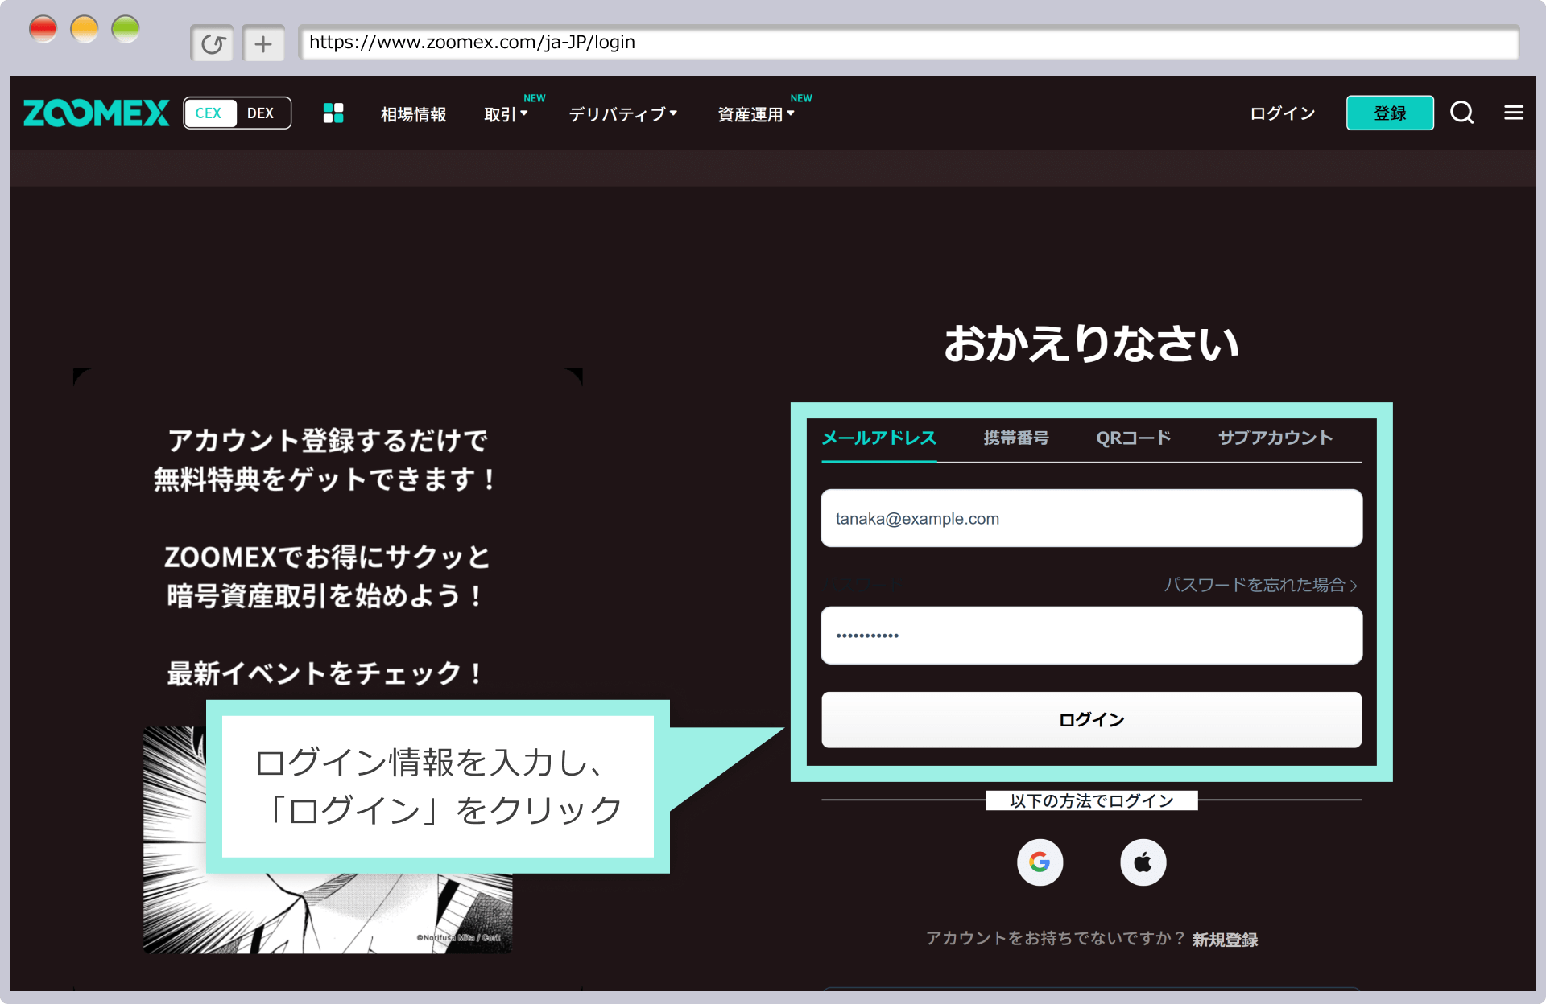Switch exchange mode to CEX
This screenshot has width=1546, height=1004.
209,113
